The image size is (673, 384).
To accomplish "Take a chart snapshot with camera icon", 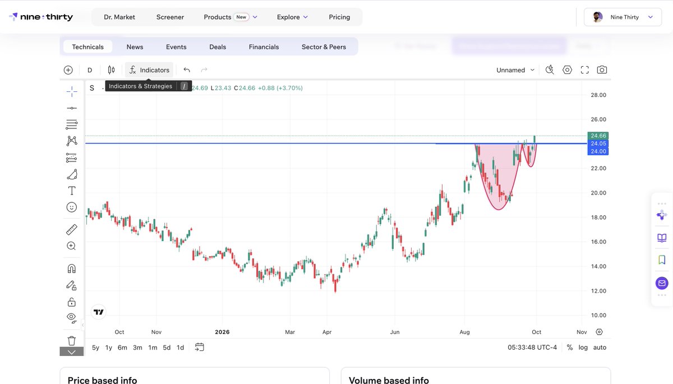I will click(x=602, y=70).
